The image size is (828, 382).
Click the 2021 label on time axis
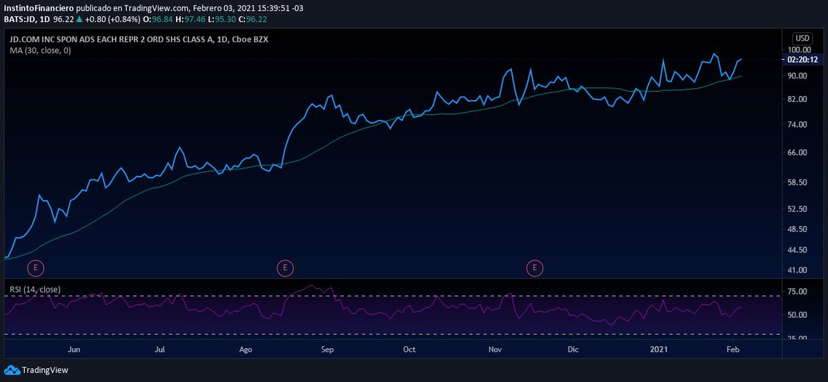(659, 350)
